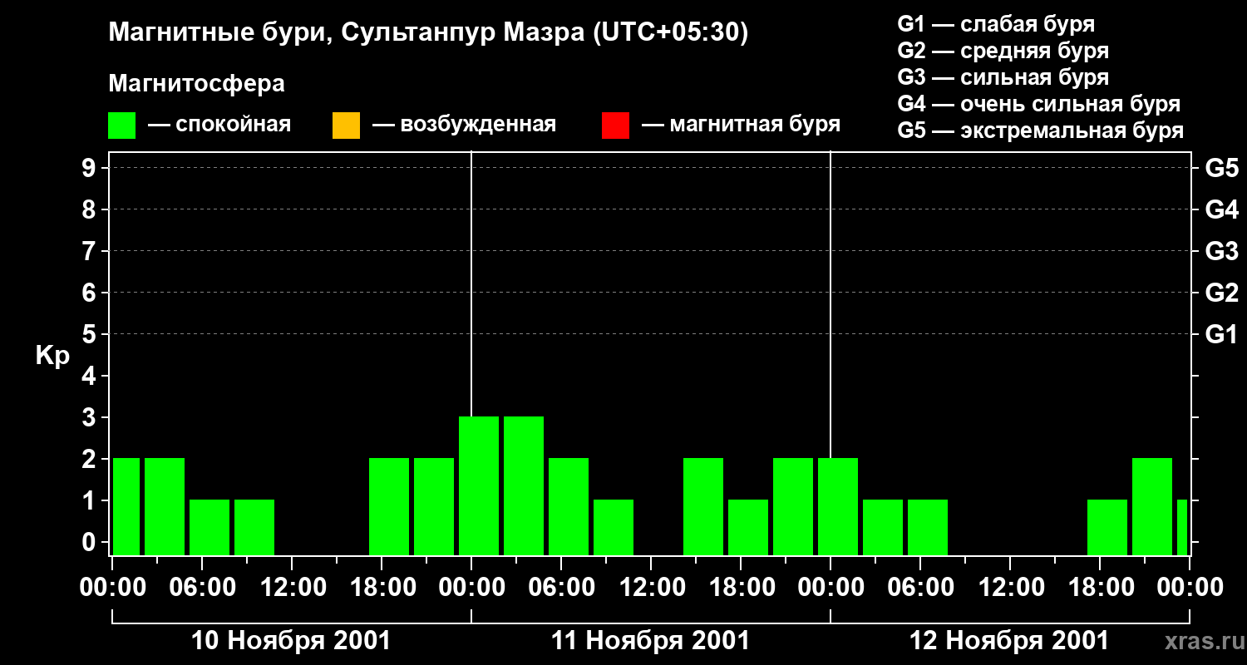The height and width of the screenshot is (665, 1247).
Task: Click the 12 November Kp 2 bar around 21:00–23:00
Action: [x=1152, y=506]
